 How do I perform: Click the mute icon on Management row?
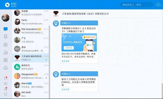(46, 78)
